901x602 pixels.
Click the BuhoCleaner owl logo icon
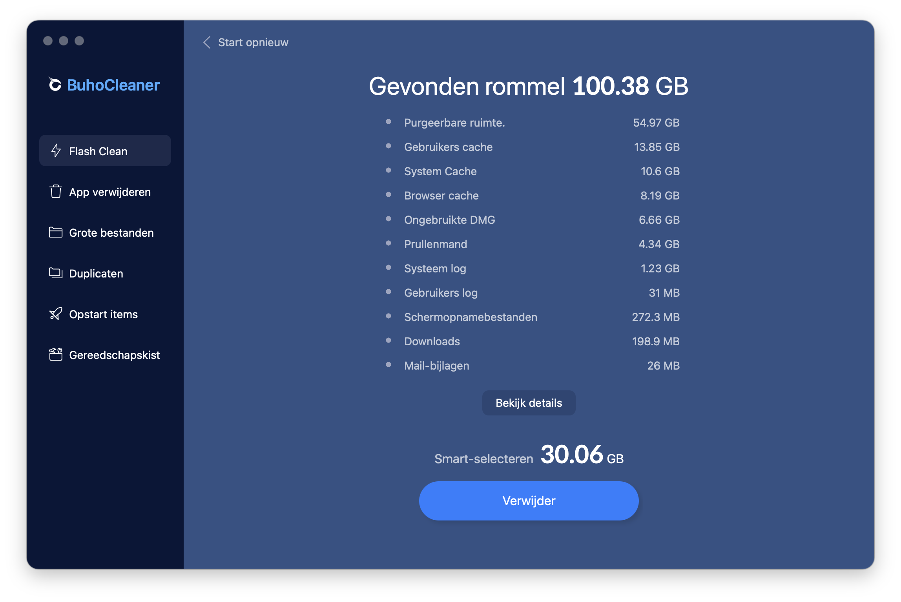55,84
